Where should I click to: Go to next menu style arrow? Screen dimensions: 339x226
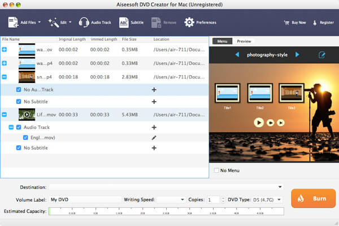tap(297, 54)
